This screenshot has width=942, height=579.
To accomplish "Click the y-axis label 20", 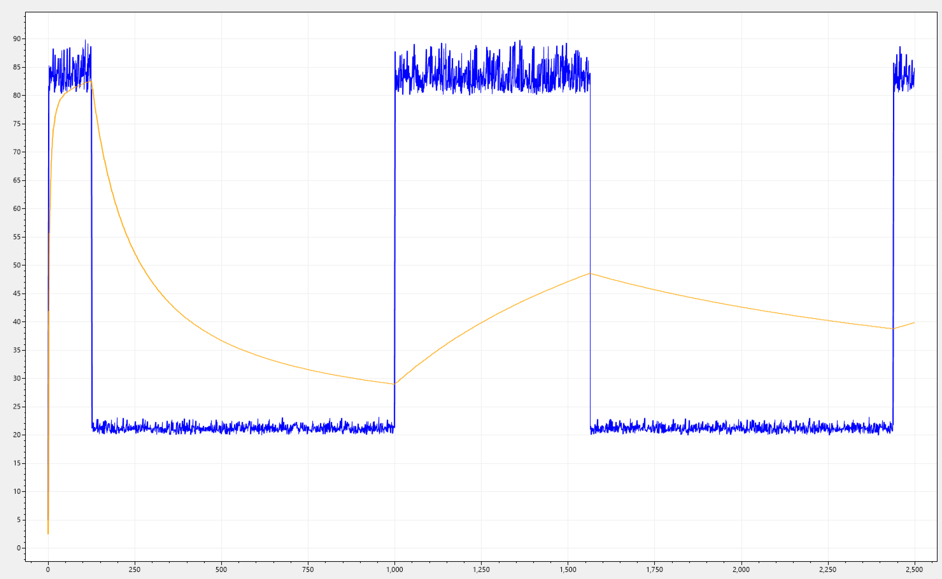I will click(17, 435).
